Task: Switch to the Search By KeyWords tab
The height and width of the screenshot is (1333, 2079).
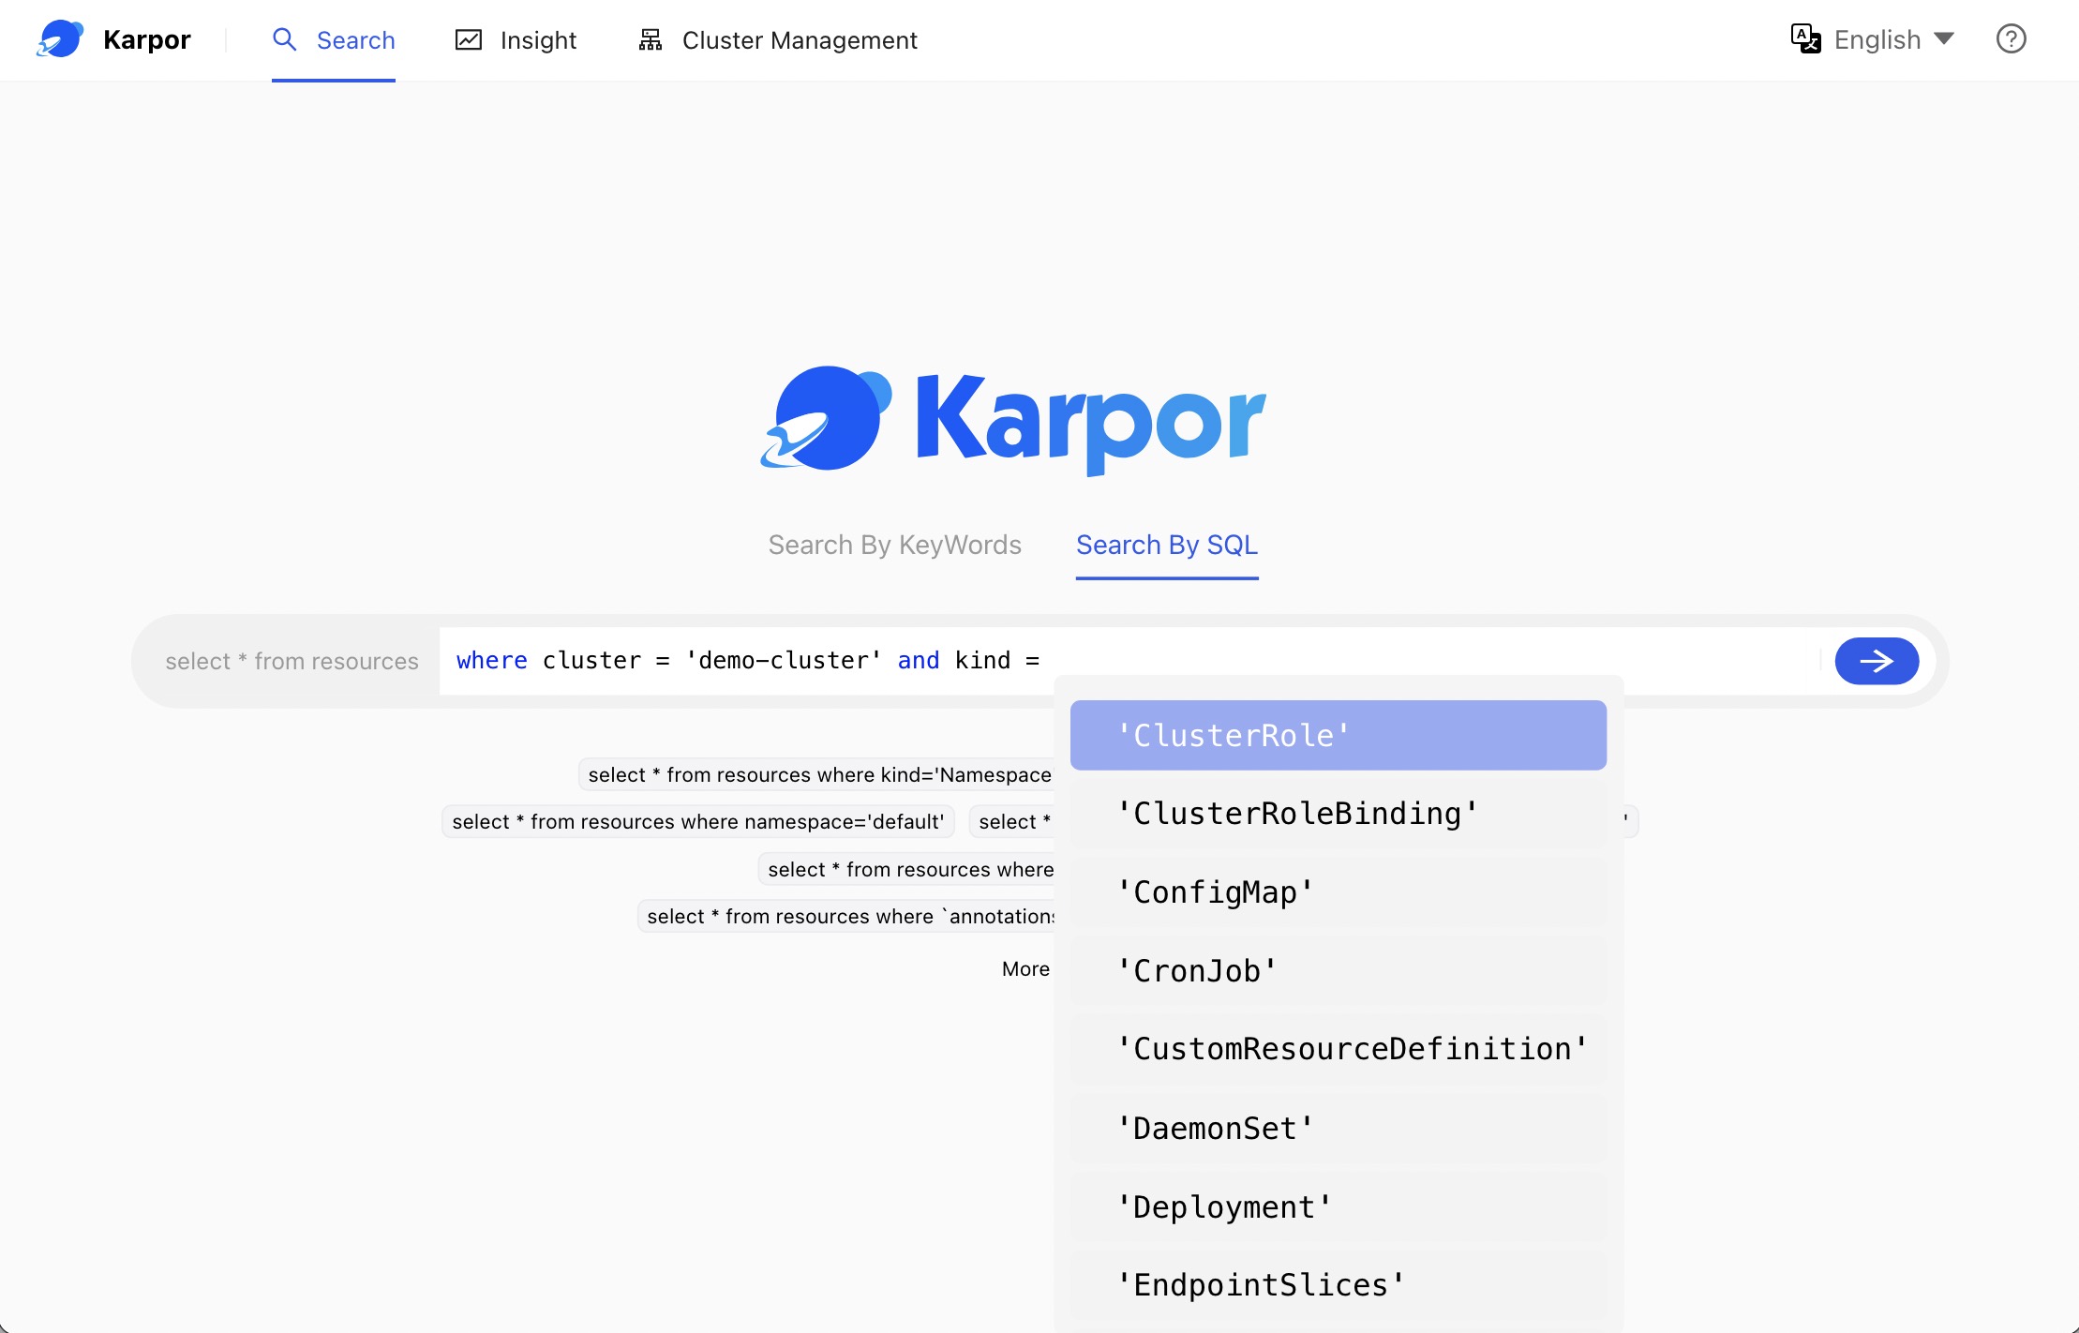Action: click(x=895, y=545)
